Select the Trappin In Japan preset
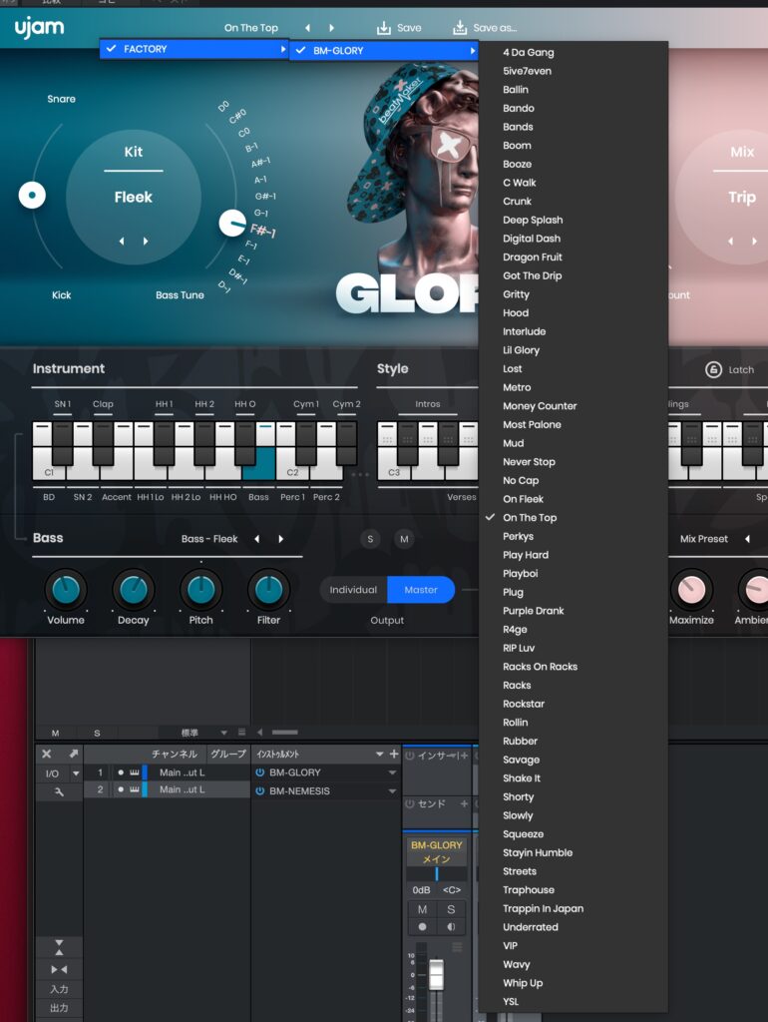 [x=543, y=908]
